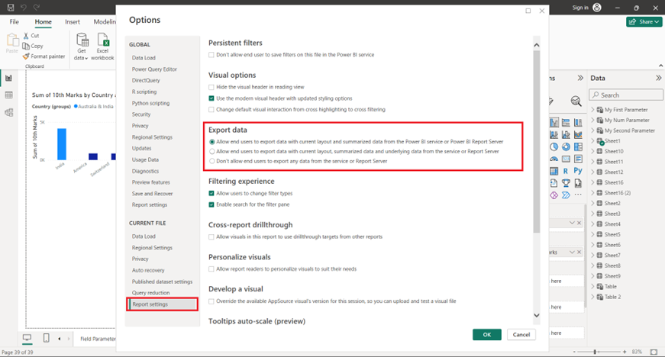Viewport: 665px width, 357px height.
Task: Uncheck Allow users to change filter types
Action: [212, 194]
